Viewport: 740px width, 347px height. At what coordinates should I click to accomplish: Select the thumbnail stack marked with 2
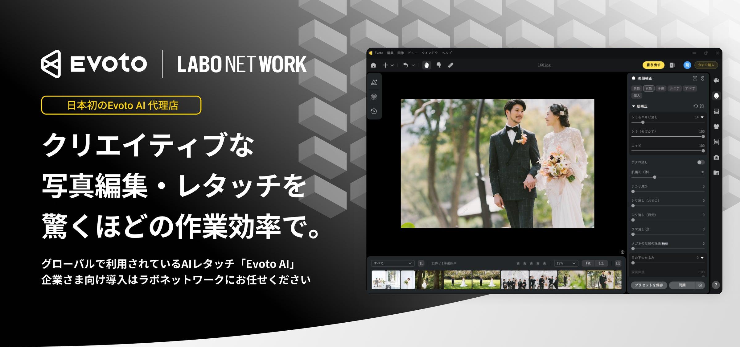[393, 280]
